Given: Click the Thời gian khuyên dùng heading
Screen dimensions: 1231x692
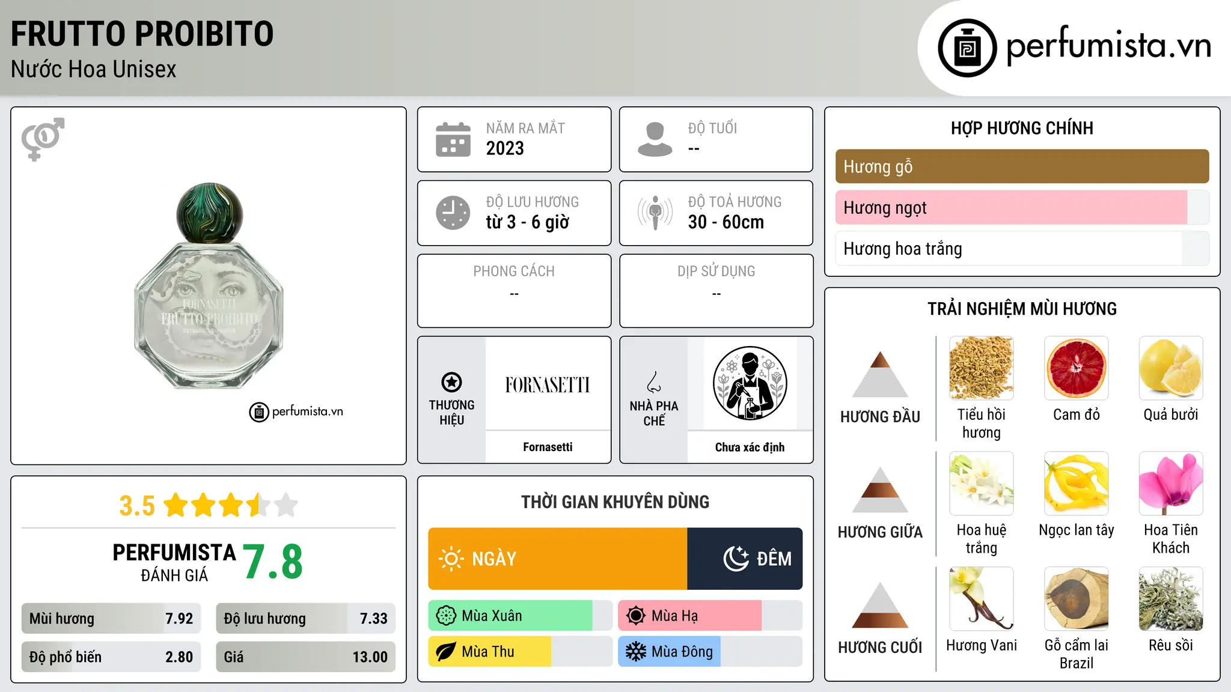Looking at the screenshot, I should (x=615, y=502).
